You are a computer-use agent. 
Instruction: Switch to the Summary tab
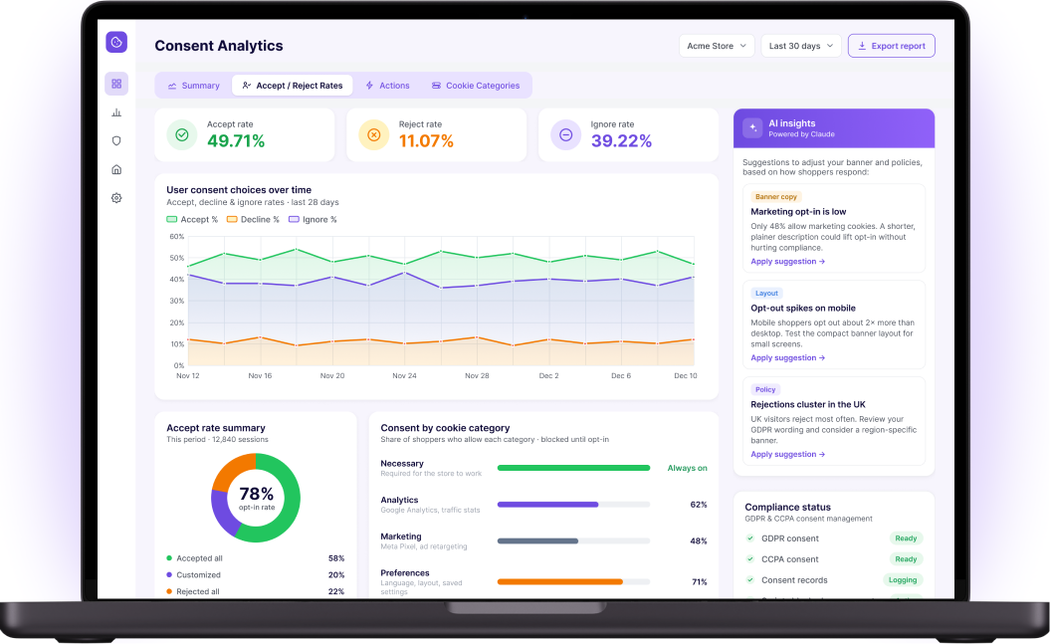coord(193,86)
